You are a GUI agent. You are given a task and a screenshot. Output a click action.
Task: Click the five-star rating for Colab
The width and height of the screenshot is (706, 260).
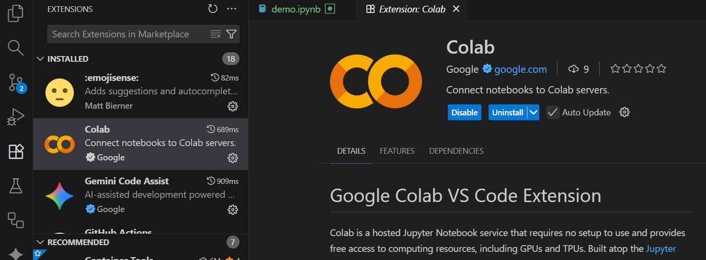(638, 69)
